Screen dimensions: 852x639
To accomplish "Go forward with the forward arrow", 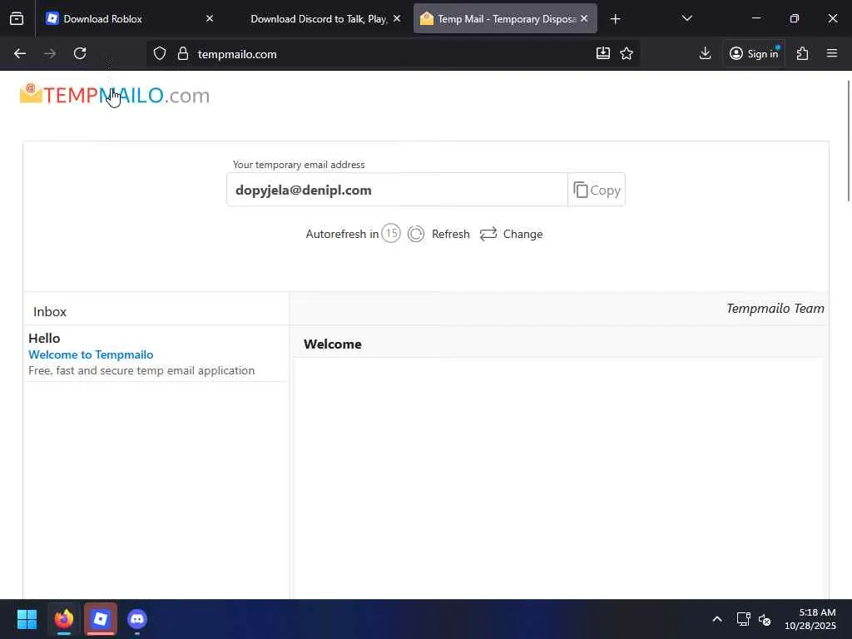I will point(50,53).
